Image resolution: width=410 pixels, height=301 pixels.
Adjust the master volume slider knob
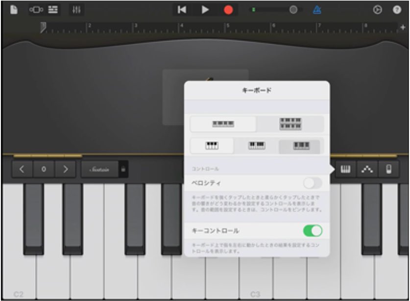[293, 10]
